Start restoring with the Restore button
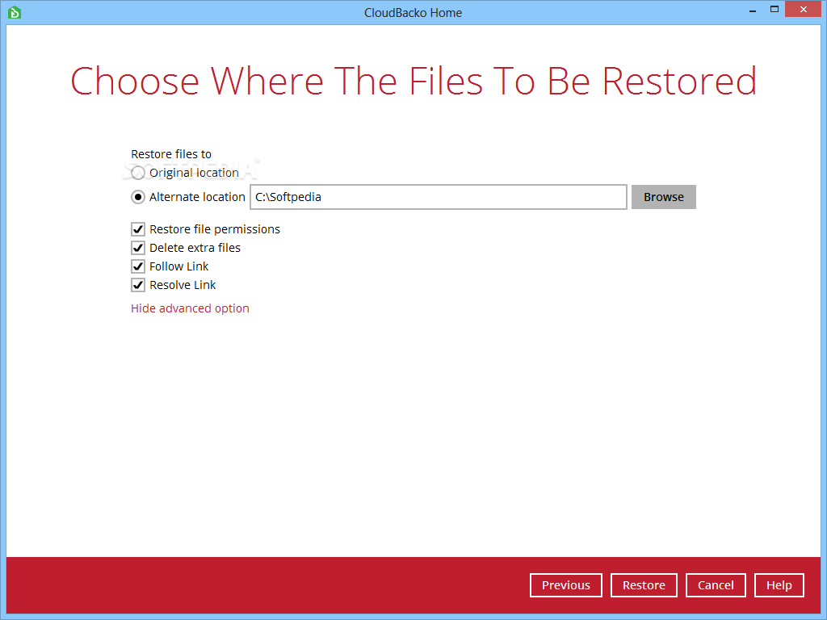This screenshot has width=827, height=620. [644, 585]
